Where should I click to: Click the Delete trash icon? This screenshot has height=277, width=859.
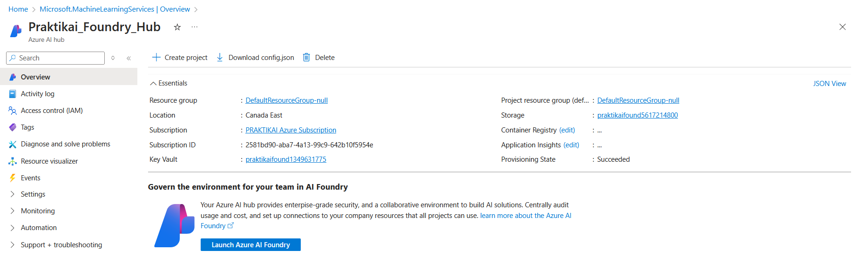pos(306,57)
